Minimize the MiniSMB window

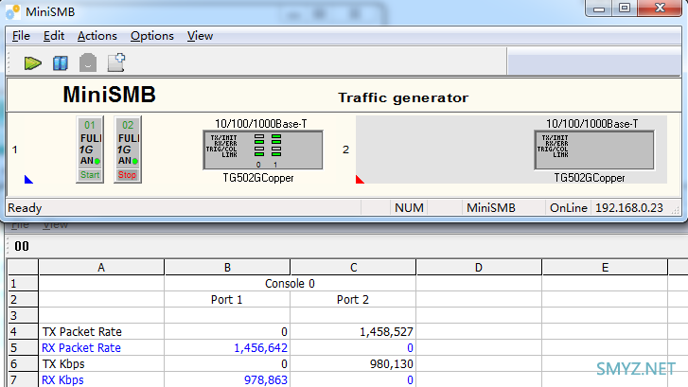click(x=599, y=9)
